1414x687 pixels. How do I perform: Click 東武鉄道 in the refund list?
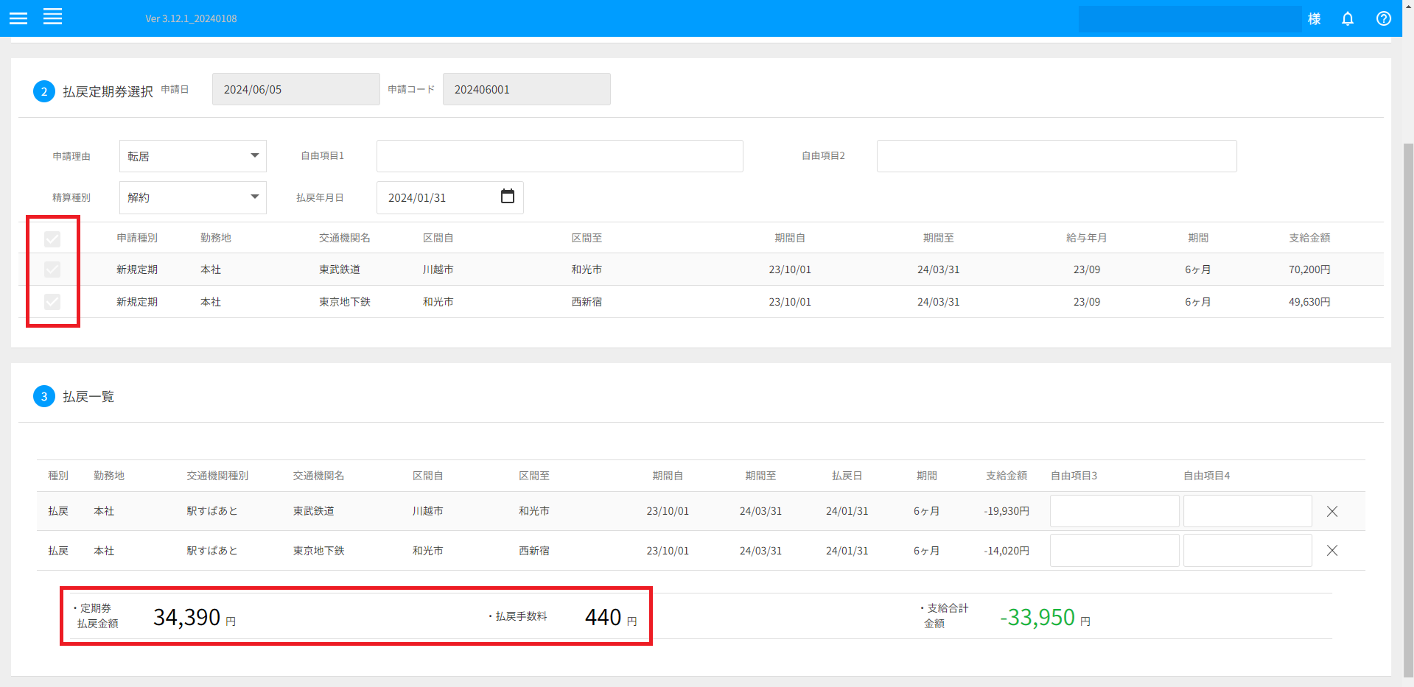click(314, 511)
